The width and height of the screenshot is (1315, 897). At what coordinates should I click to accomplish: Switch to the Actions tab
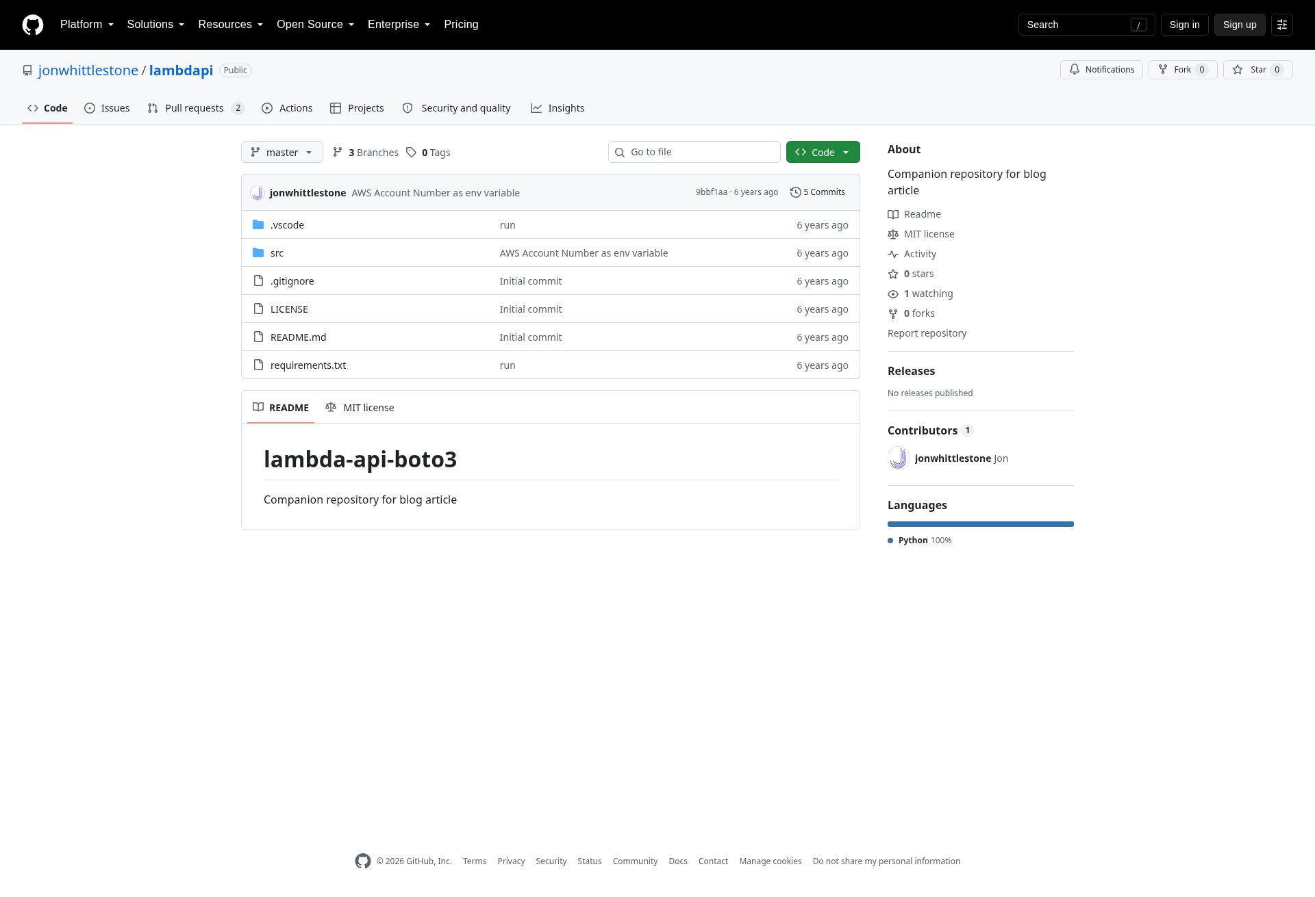[x=287, y=108]
